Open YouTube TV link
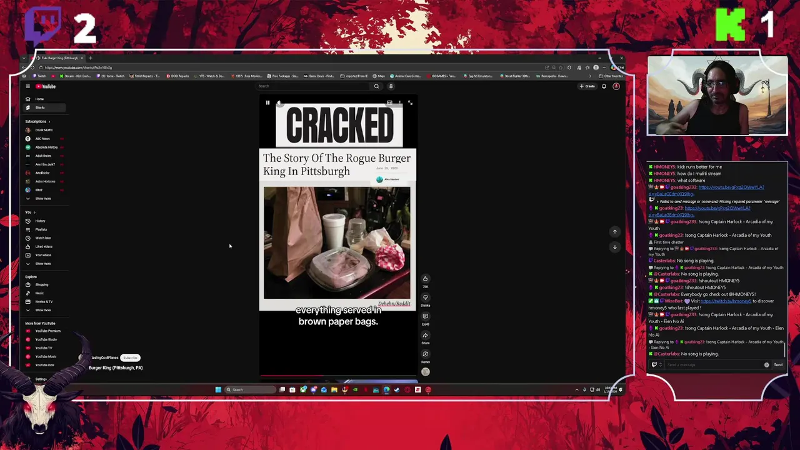 pos(43,347)
